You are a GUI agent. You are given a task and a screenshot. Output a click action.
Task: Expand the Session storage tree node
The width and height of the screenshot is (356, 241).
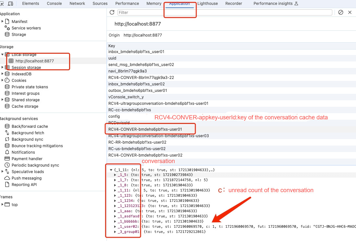click(x=2, y=67)
